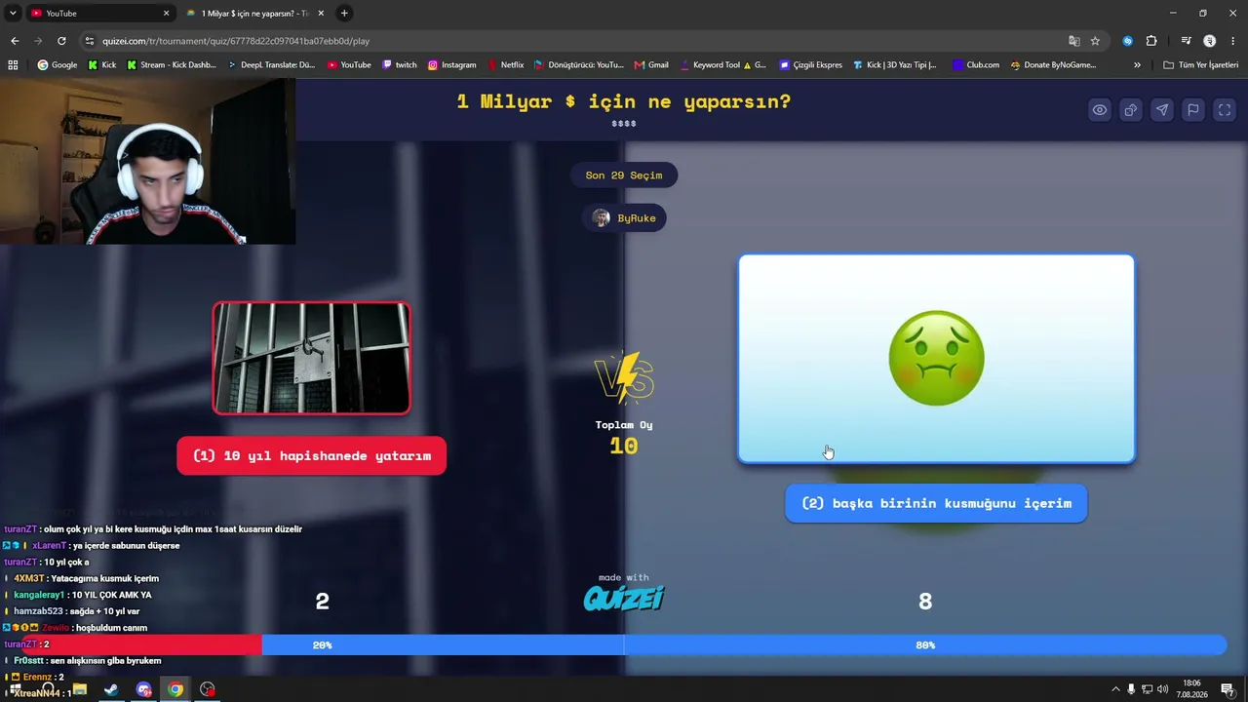Screen dimensions: 1248x702
Task: Open File Explorer from the taskbar
Action: 80,689
